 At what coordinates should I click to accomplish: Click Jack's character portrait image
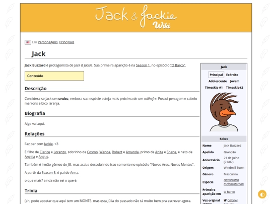(224, 112)
